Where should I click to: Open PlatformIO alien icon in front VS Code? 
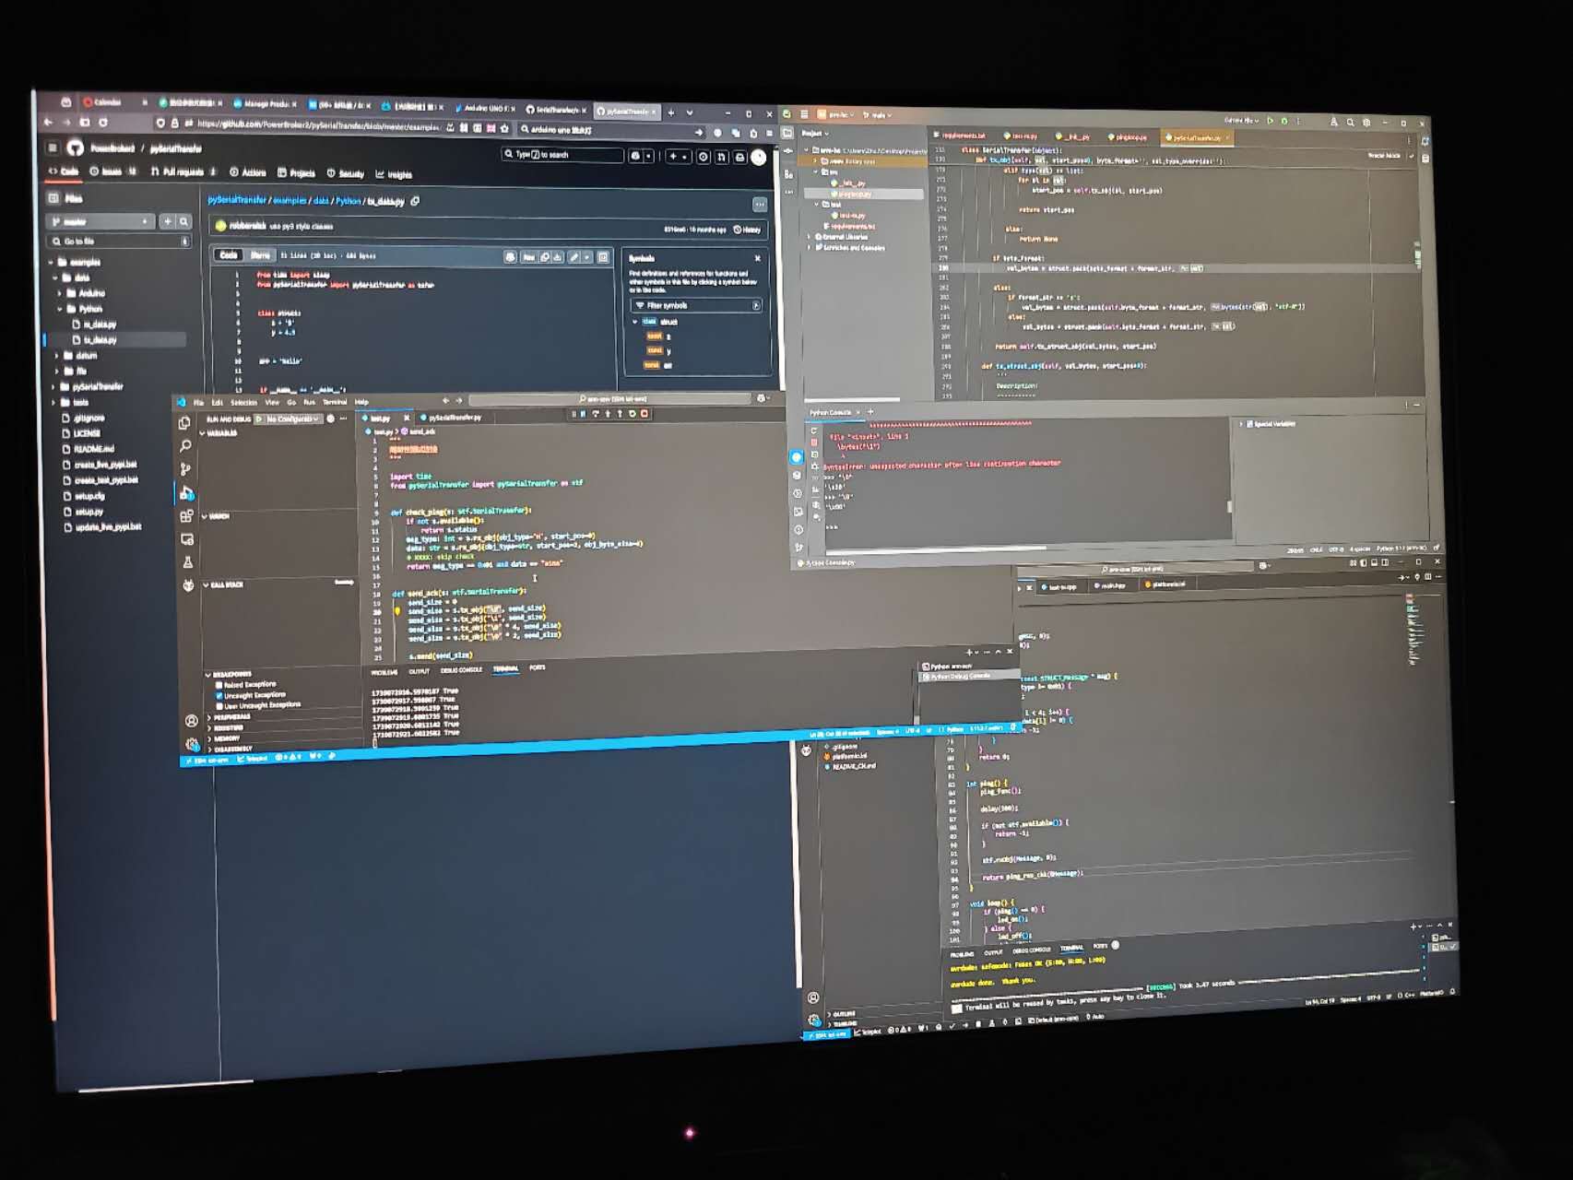point(188,585)
